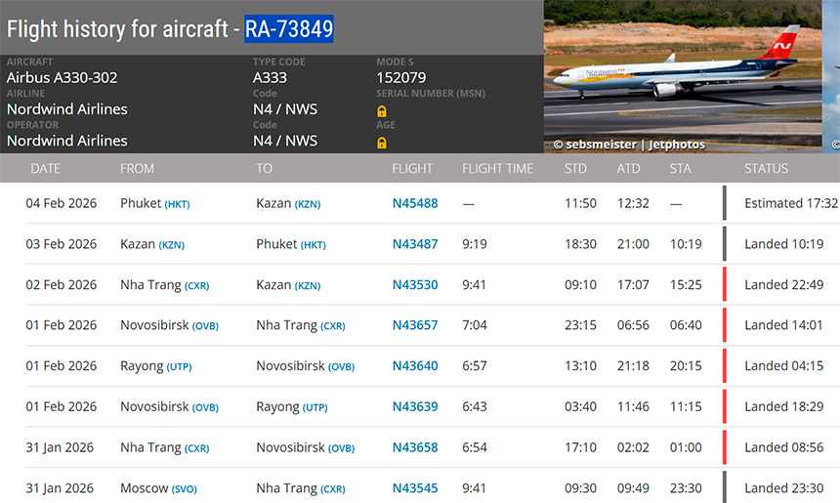The image size is (840, 503).
Task: Click the Estimated 17:32 status
Action: coord(791,203)
